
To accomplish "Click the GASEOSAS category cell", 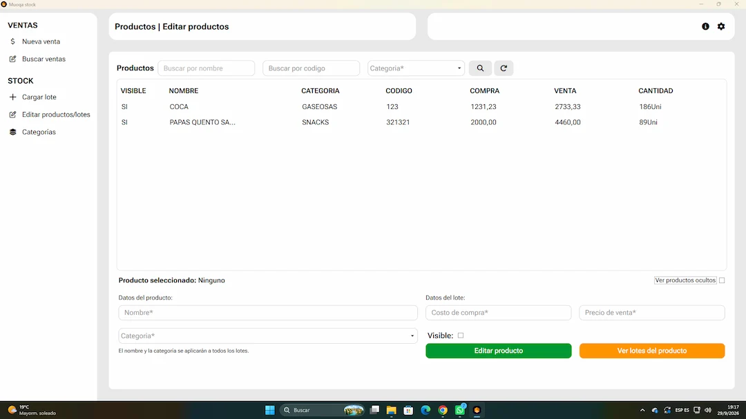I will click(x=319, y=107).
